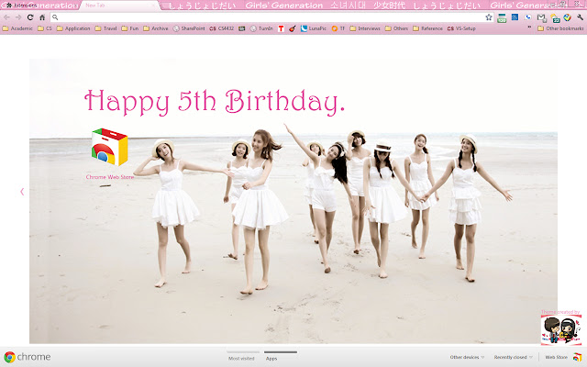Expand the Academic bookmarks folder
The height and width of the screenshot is (367, 587).
coord(17,28)
